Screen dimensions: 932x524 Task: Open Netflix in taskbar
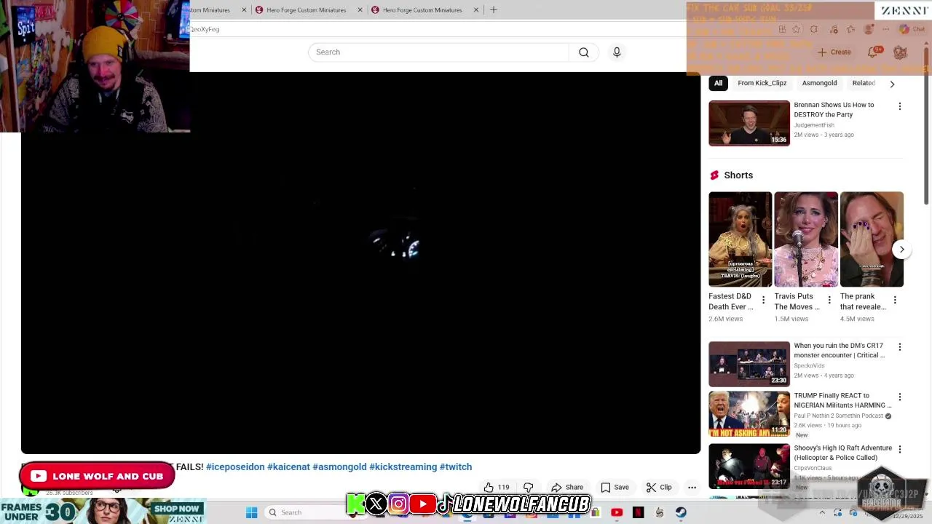pos(639,512)
